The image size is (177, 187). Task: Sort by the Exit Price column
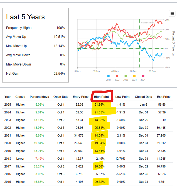tap(164, 97)
